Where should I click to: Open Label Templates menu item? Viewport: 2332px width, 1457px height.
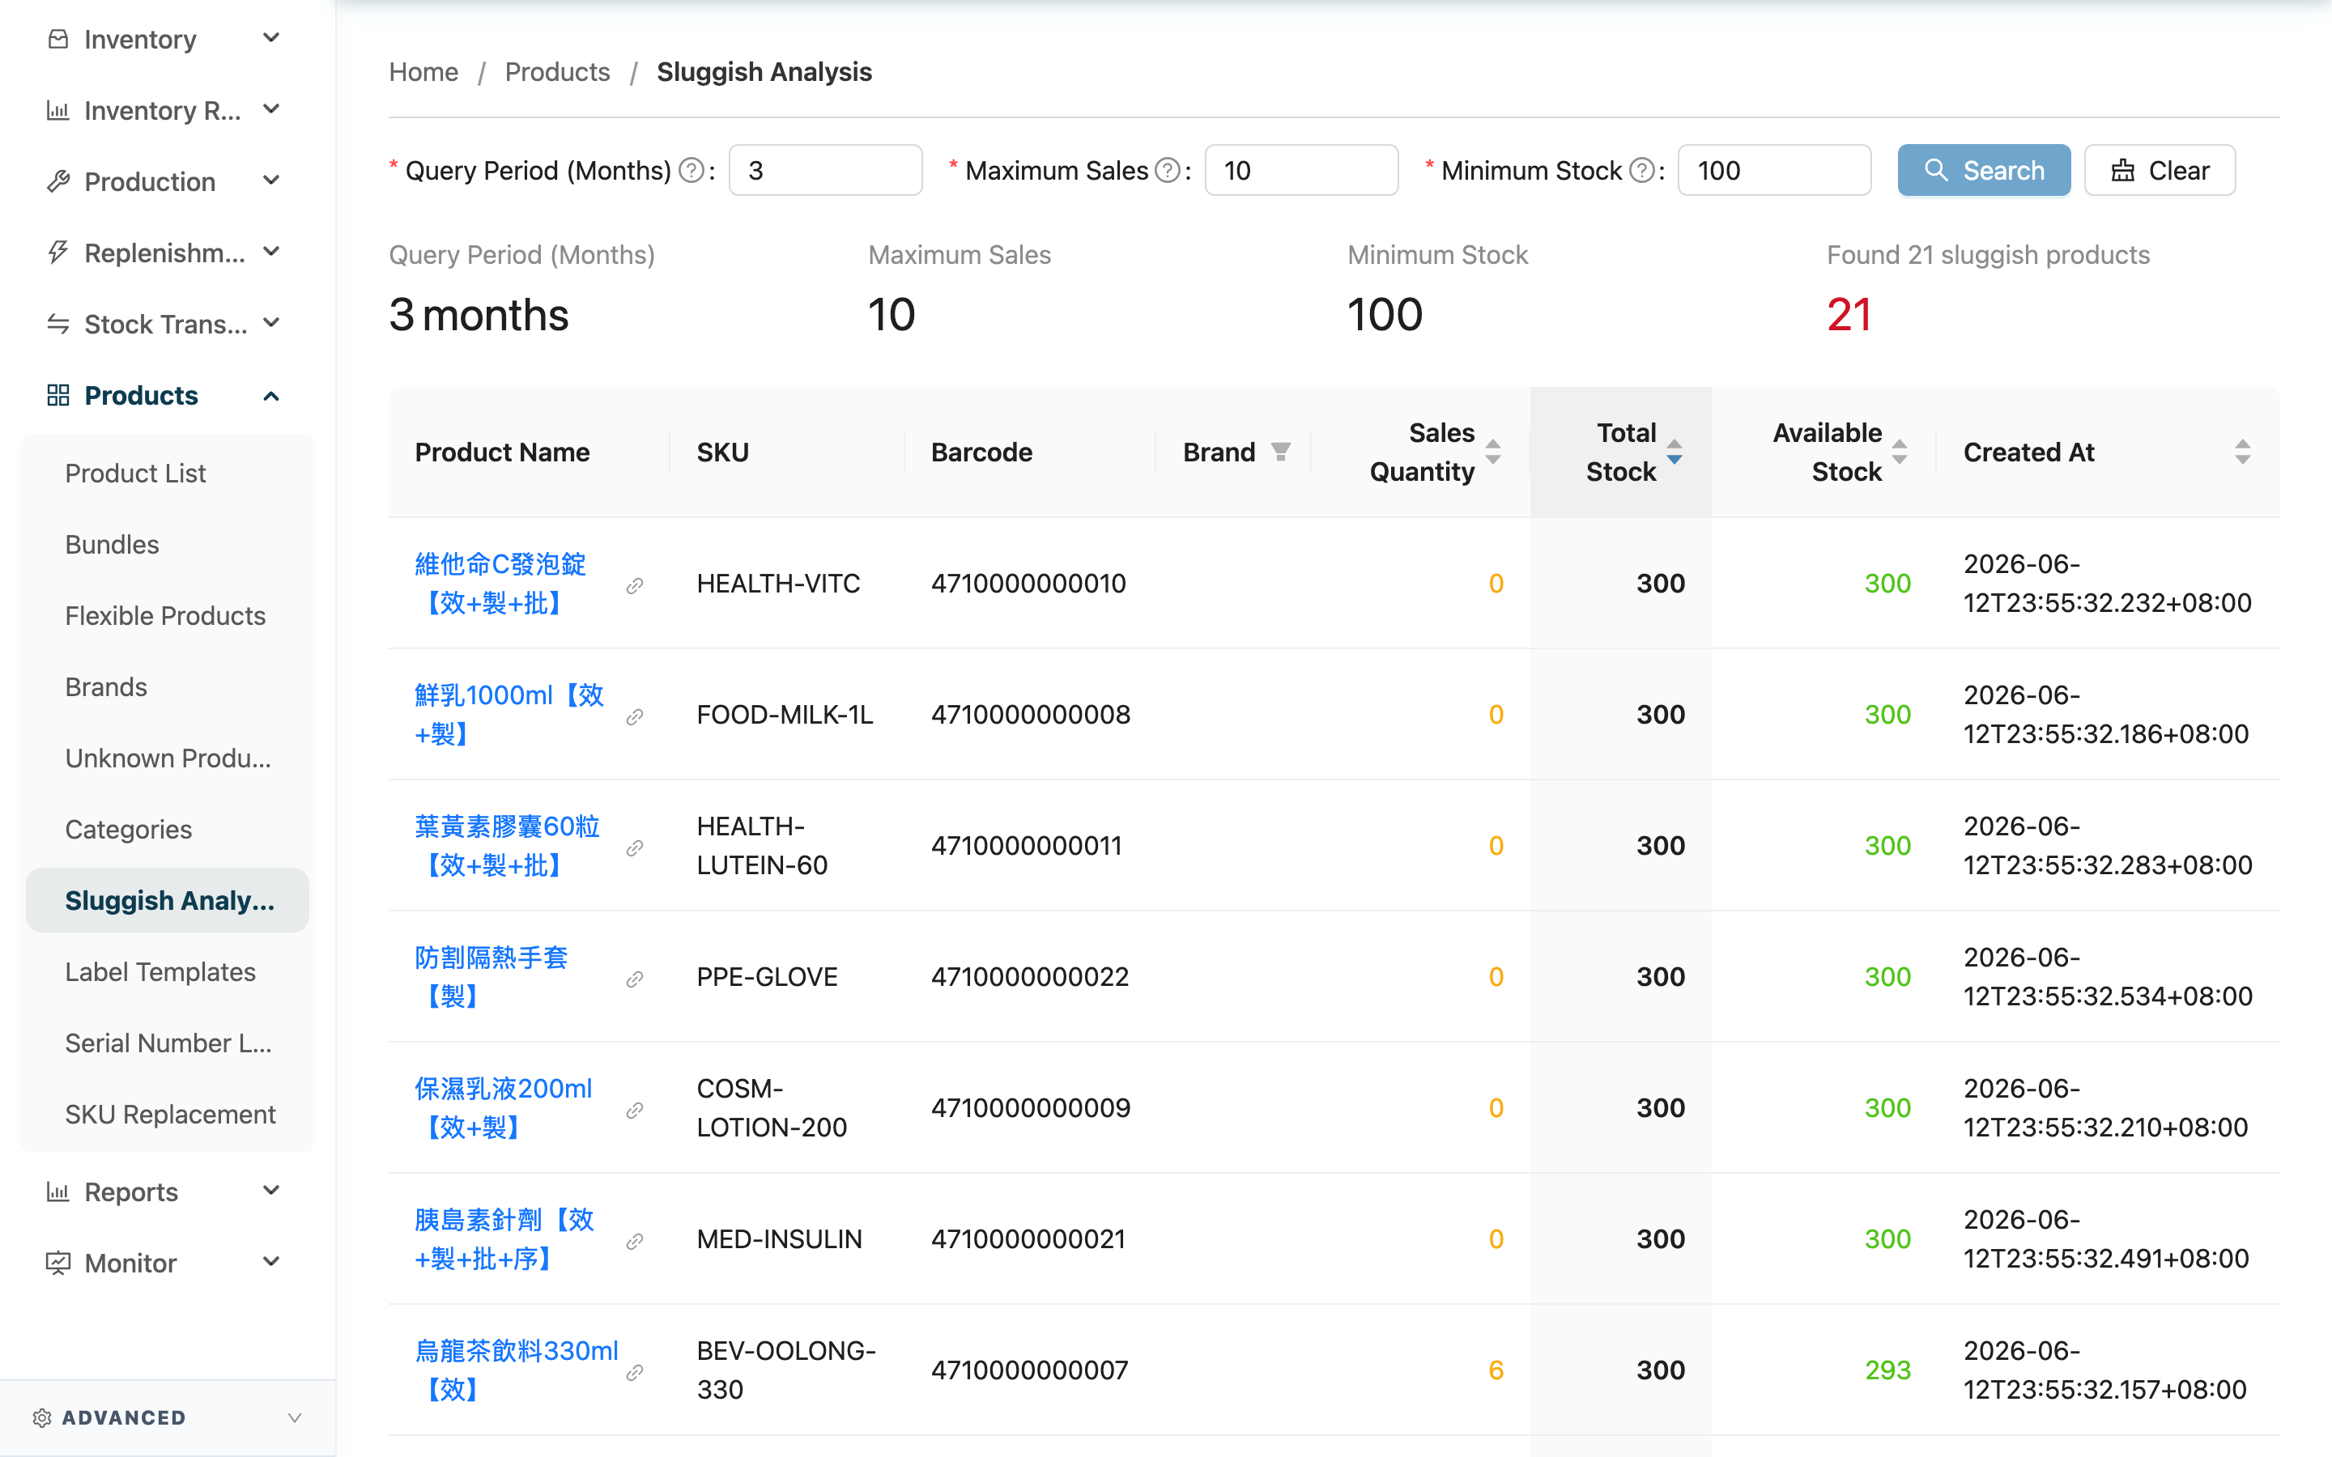point(168,971)
